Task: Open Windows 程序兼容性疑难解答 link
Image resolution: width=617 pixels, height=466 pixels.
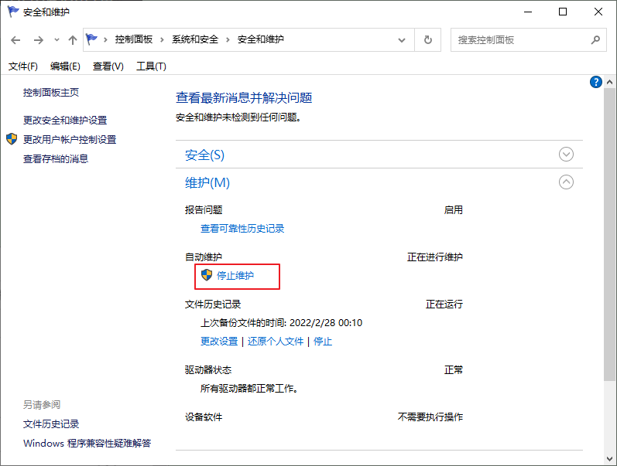Action: 87,444
